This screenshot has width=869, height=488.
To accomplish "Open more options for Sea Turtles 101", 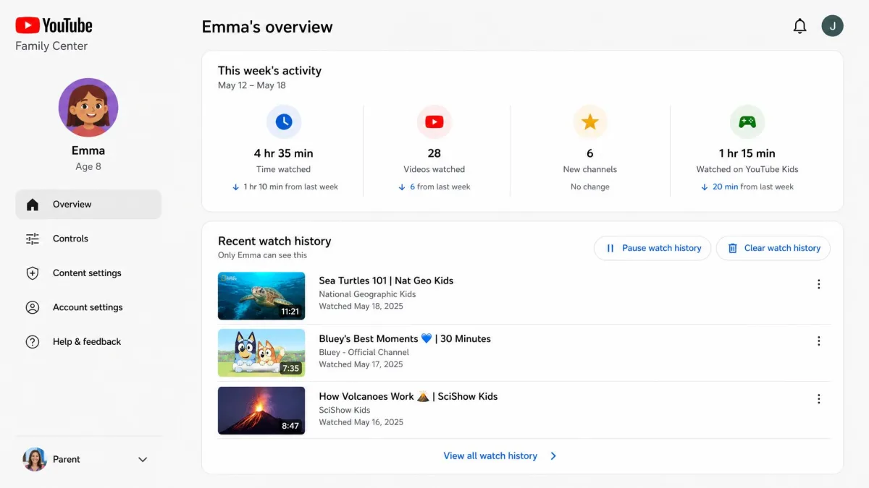I will click(819, 284).
